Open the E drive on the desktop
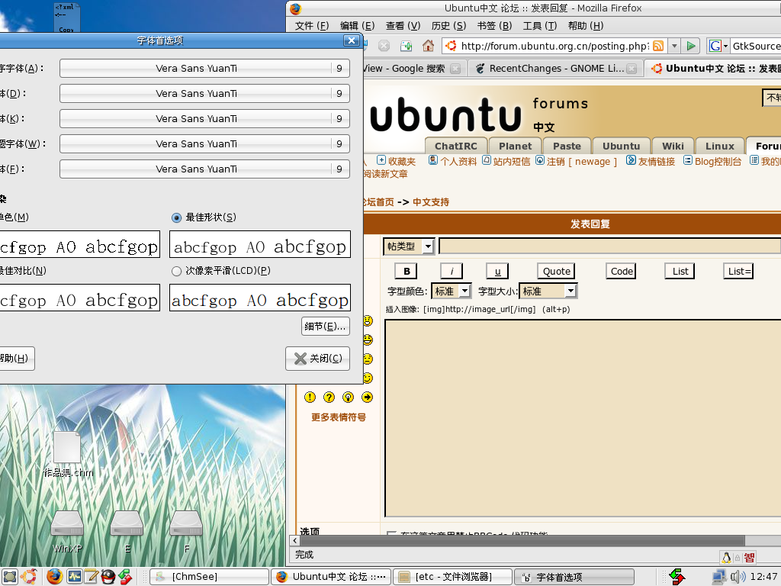Viewport: 781px width, 586px height. click(x=127, y=531)
